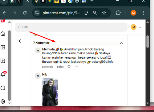Open more options on Mamuda's comment
The height and width of the screenshot is (112, 154).
tap(76, 67)
